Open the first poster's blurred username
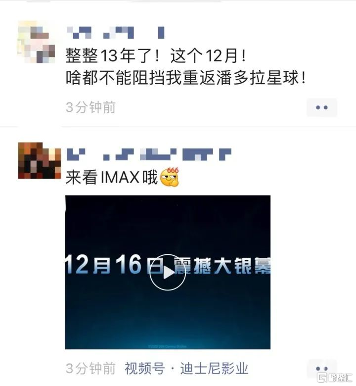 116,33
